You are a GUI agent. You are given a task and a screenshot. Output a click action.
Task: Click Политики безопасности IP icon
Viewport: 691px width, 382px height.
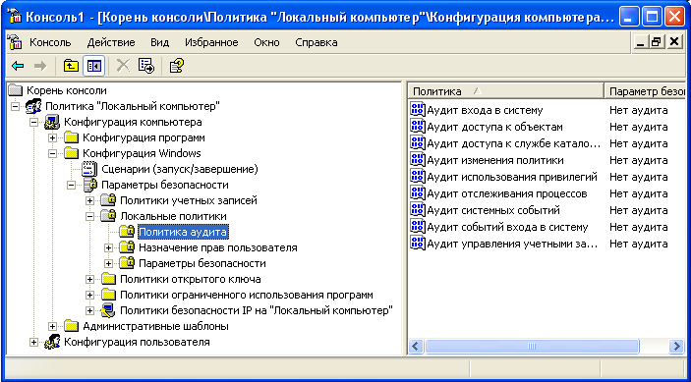pos(108,310)
